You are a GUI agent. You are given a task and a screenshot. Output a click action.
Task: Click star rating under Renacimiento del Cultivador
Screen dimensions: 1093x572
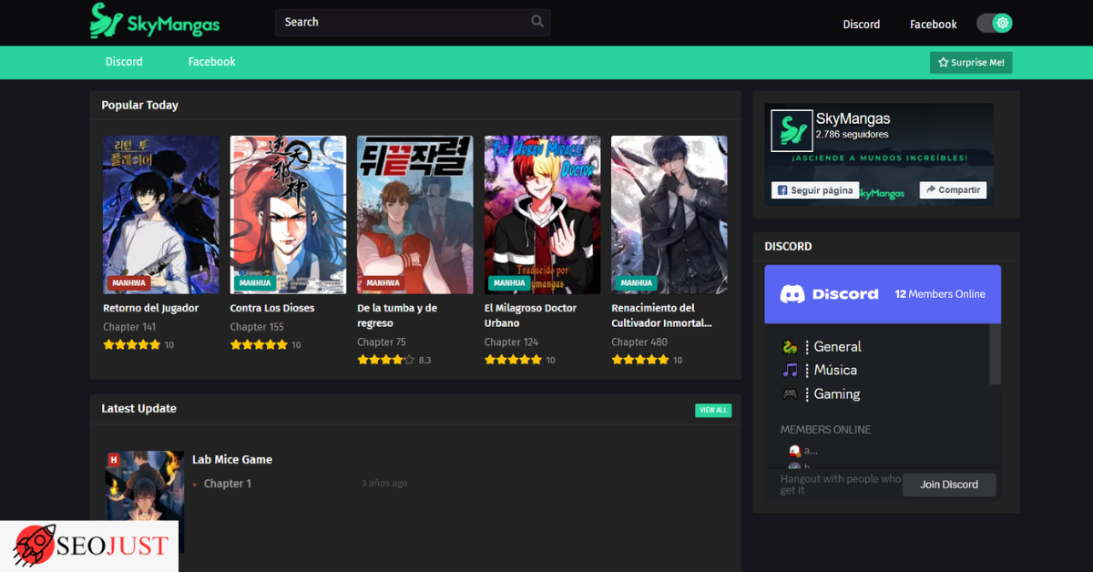[640, 361]
